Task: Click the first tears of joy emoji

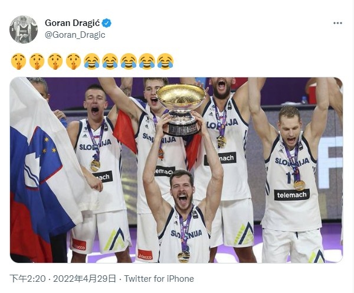Action: [x=91, y=61]
